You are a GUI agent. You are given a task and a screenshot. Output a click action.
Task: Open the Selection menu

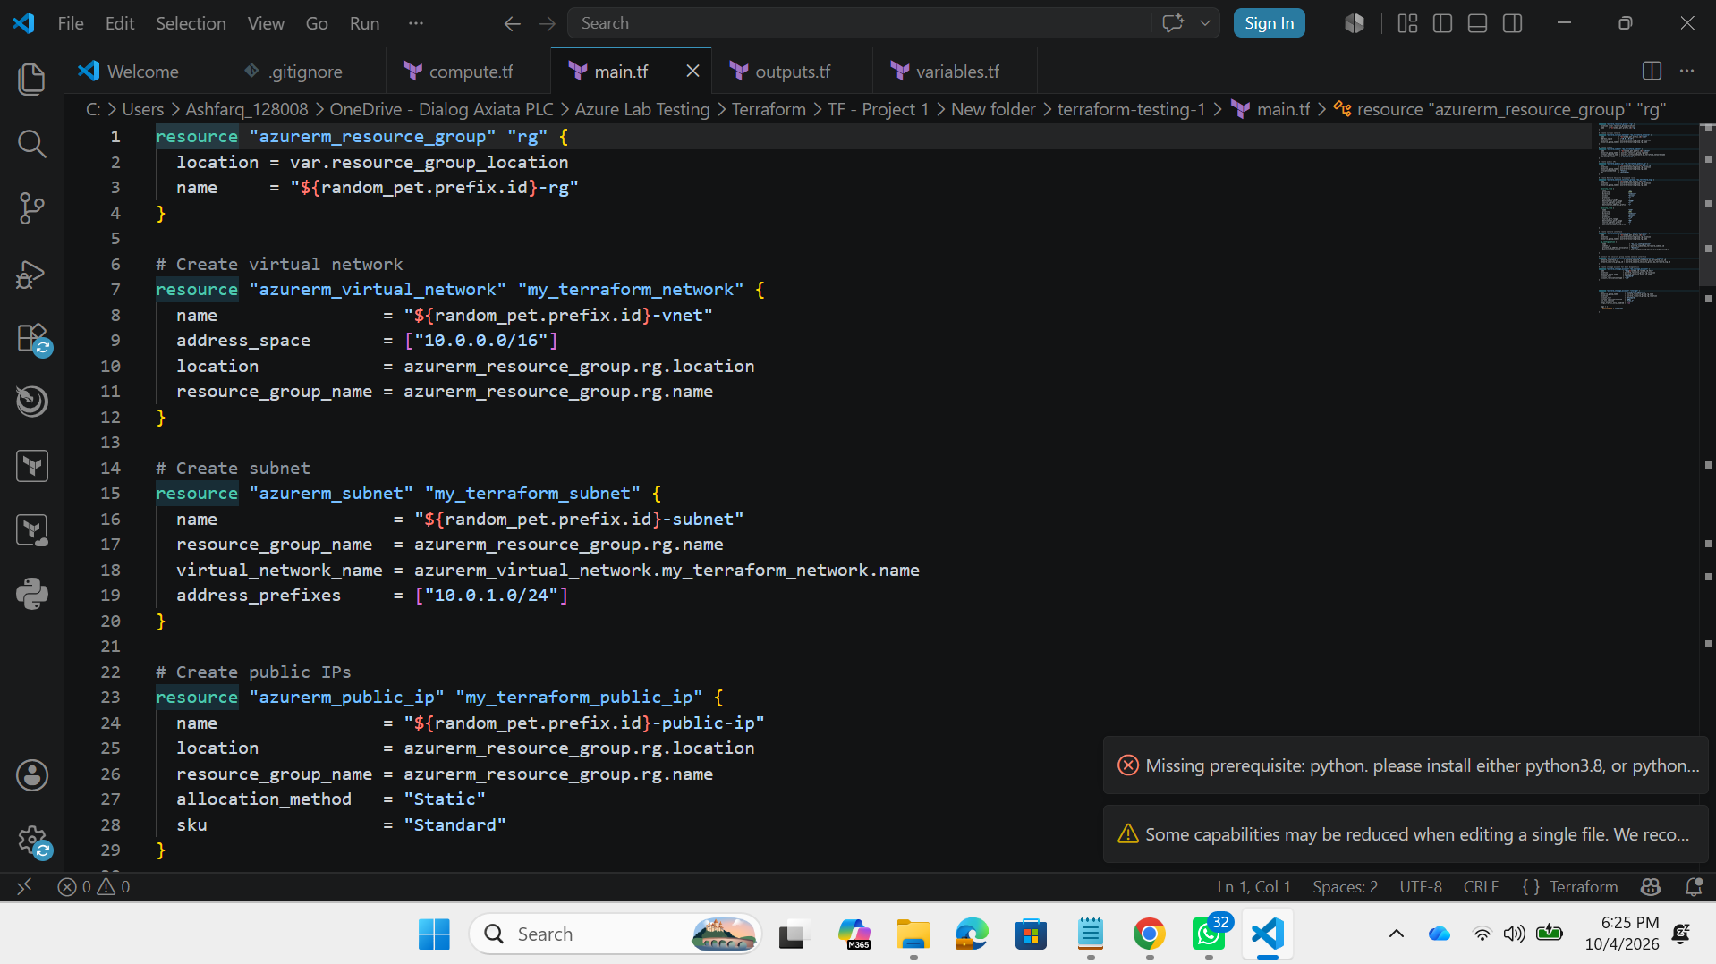tap(191, 23)
